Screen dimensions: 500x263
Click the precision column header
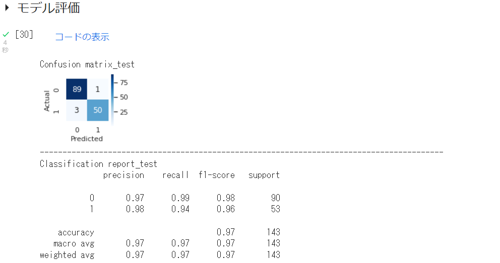tap(123, 175)
